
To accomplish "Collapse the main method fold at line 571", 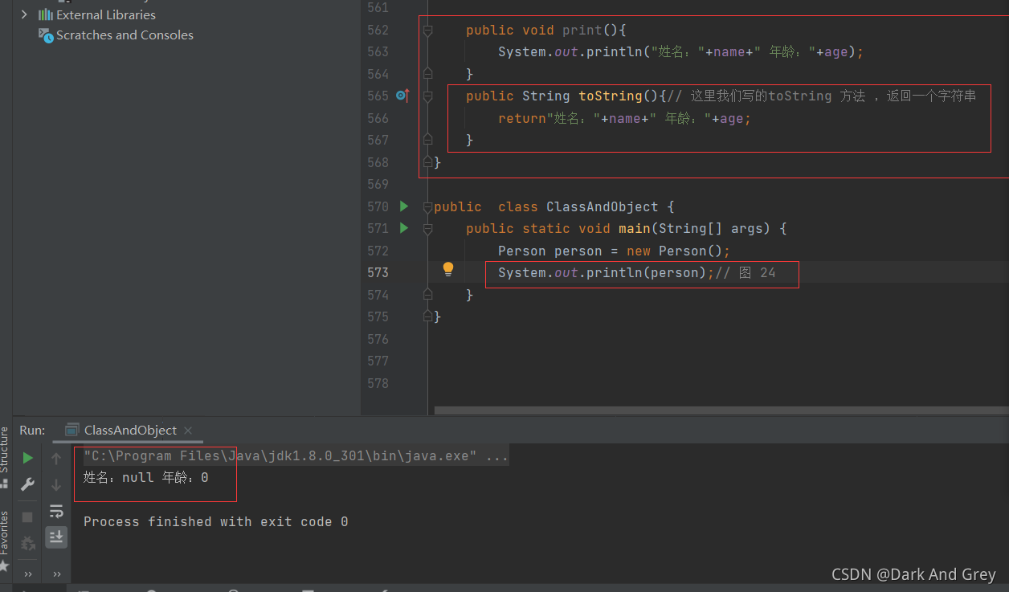I will 428,229.
